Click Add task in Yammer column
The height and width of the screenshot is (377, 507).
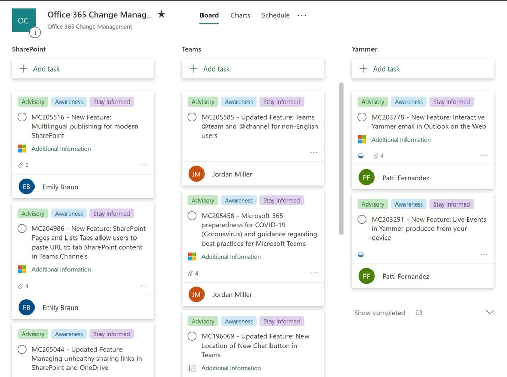pos(423,68)
